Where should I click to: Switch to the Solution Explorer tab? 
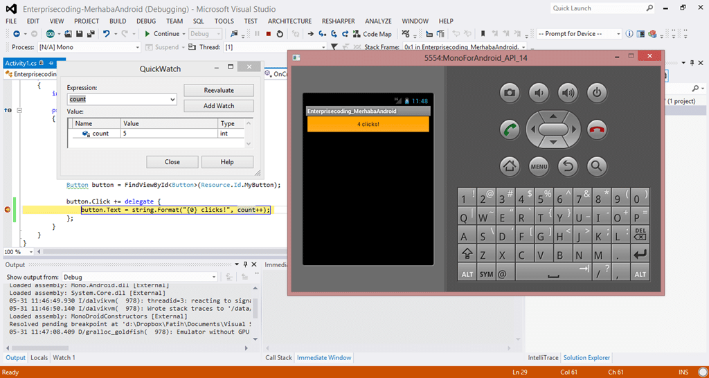pyautogui.click(x=586, y=358)
